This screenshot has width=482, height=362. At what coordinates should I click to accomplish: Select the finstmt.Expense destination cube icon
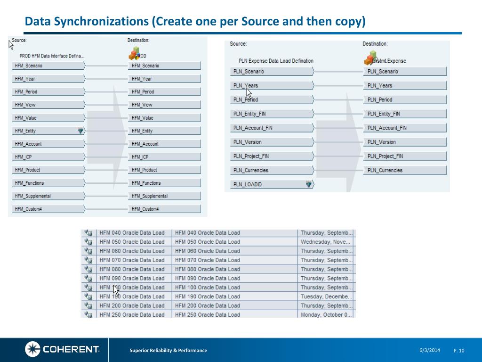371,58
